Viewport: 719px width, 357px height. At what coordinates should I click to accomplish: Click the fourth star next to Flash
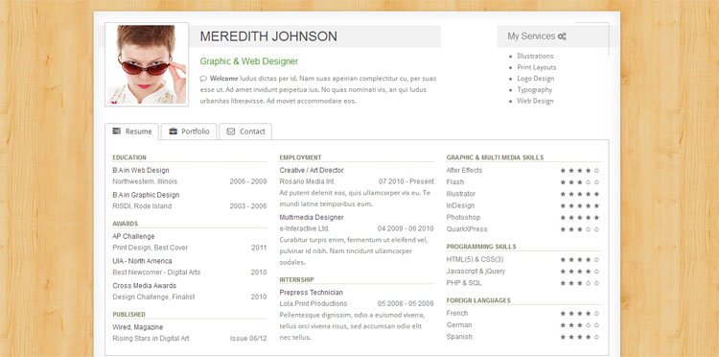tap(588, 182)
